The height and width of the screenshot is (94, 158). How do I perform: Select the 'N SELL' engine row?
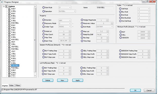tap(13, 63)
